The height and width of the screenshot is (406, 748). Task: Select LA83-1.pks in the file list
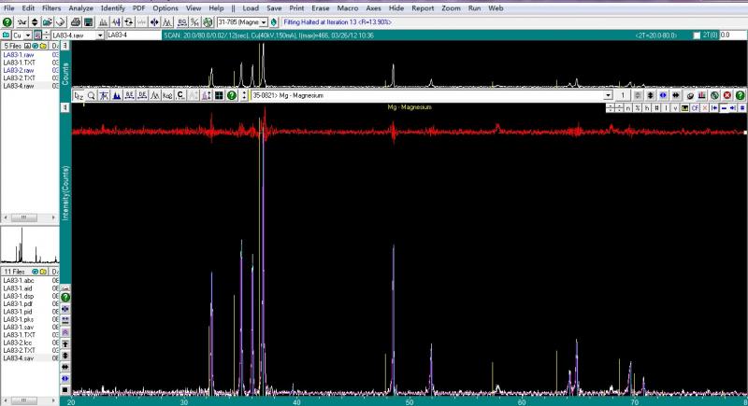[19, 319]
